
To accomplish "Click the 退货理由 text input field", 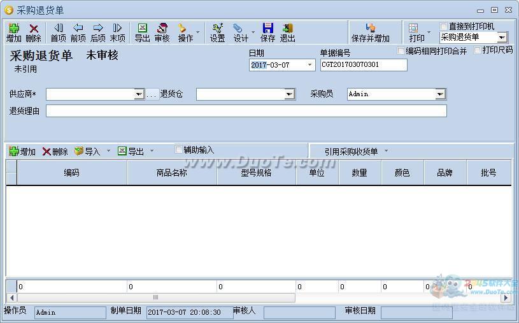I will (x=246, y=111).
